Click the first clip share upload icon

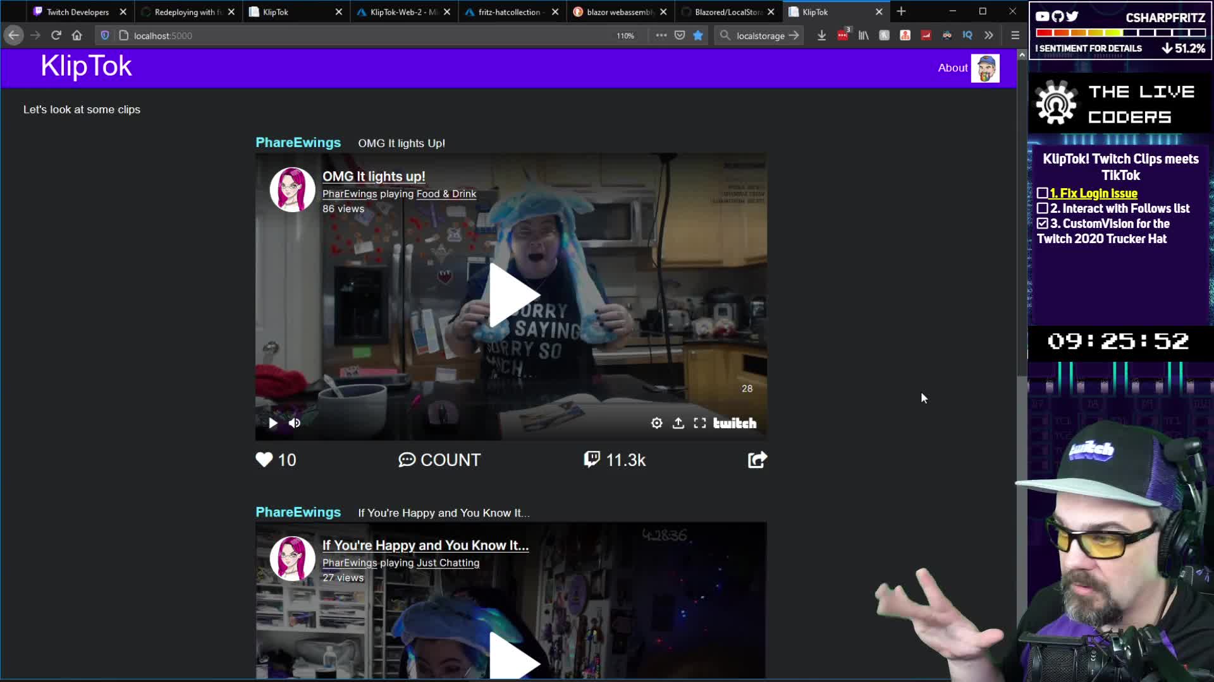[x=678, y=423]
